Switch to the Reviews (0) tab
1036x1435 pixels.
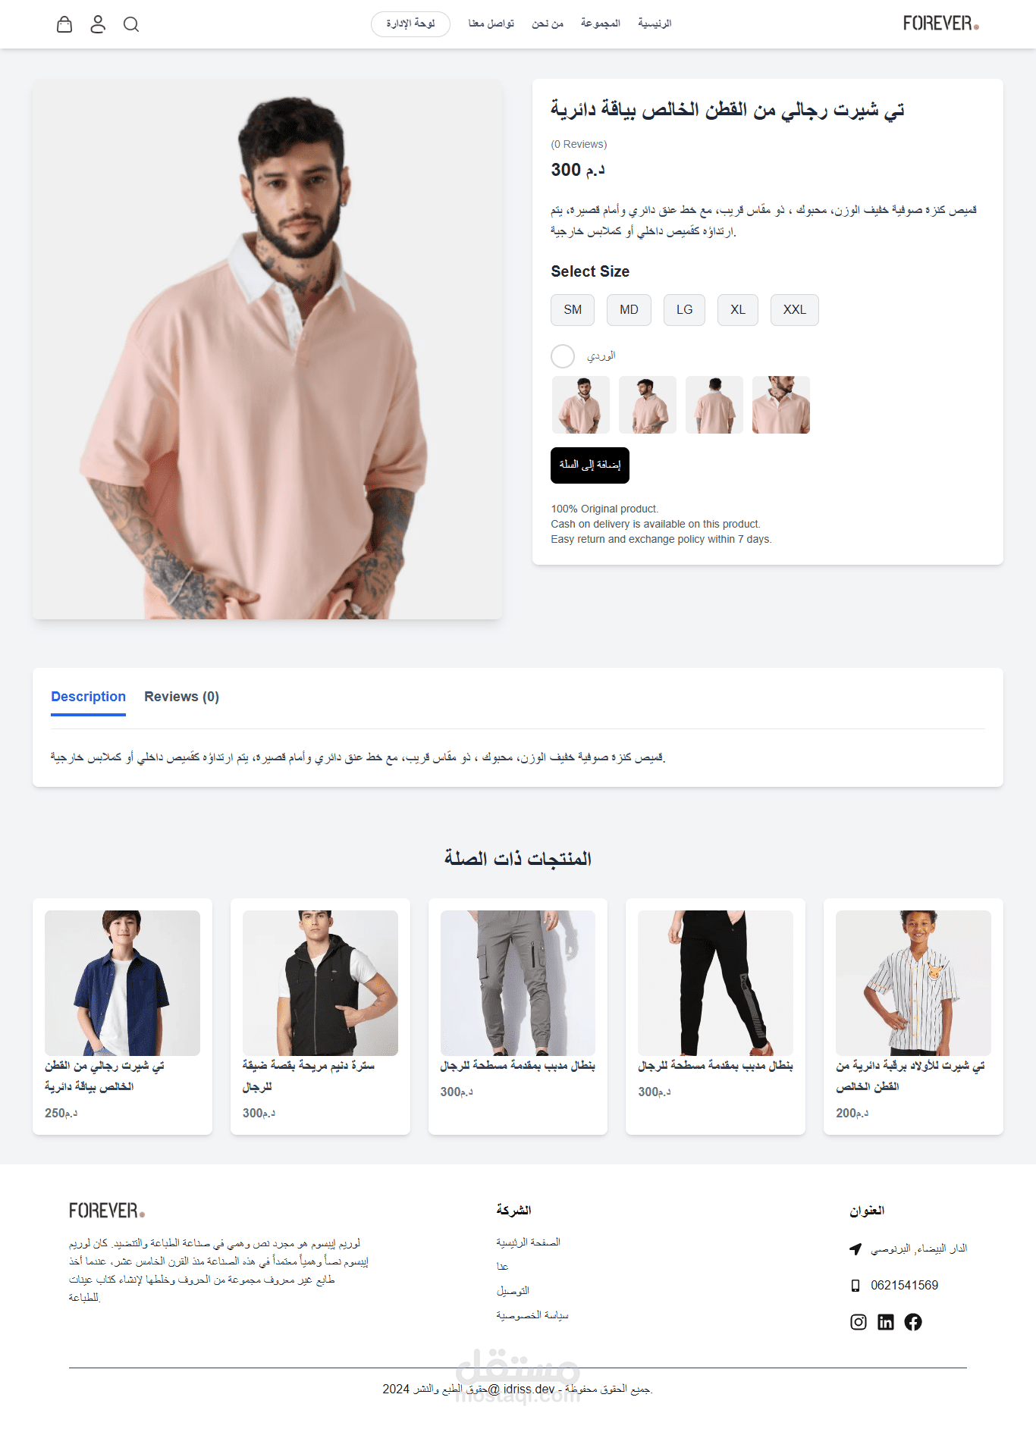(x=182, y=697)
